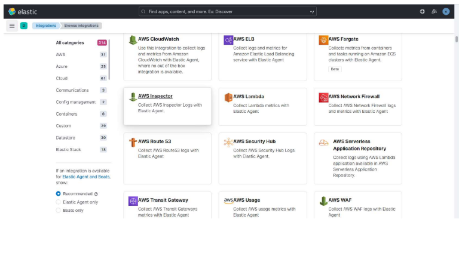This screenshot has height=259, width=465.
Task: Filter by Elastic Stack category
Action: (x=81, y=149)
